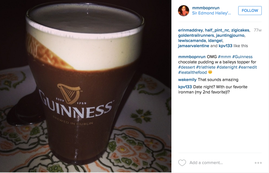Open the Guinness pudding photo
This screenshot has width=269, height=173.
[x=86, y=86]
